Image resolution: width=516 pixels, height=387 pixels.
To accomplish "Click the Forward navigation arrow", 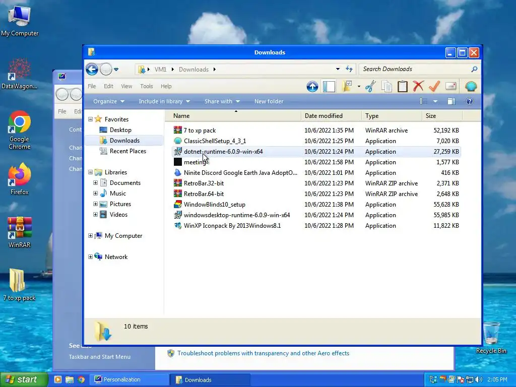I will click(x=106, y=70).
